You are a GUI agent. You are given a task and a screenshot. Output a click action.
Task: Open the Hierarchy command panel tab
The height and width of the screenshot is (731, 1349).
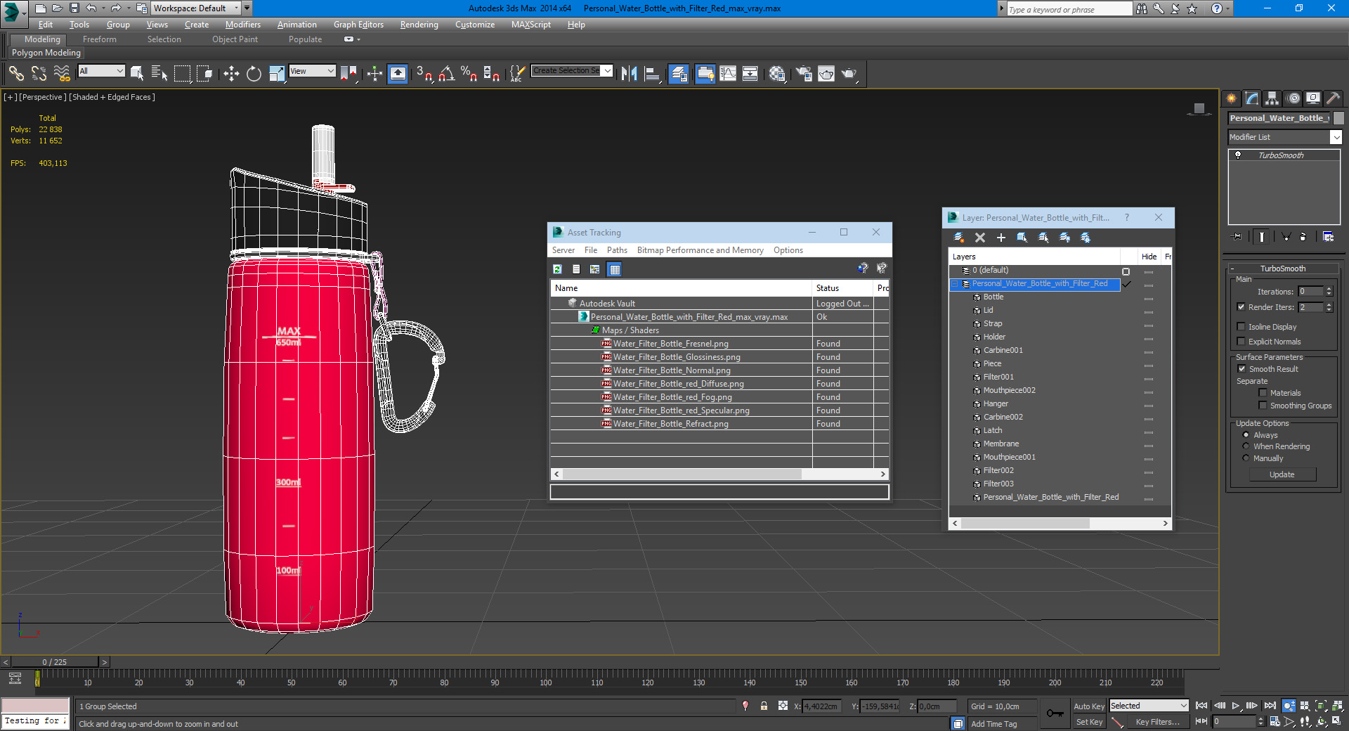[1272, 98]
